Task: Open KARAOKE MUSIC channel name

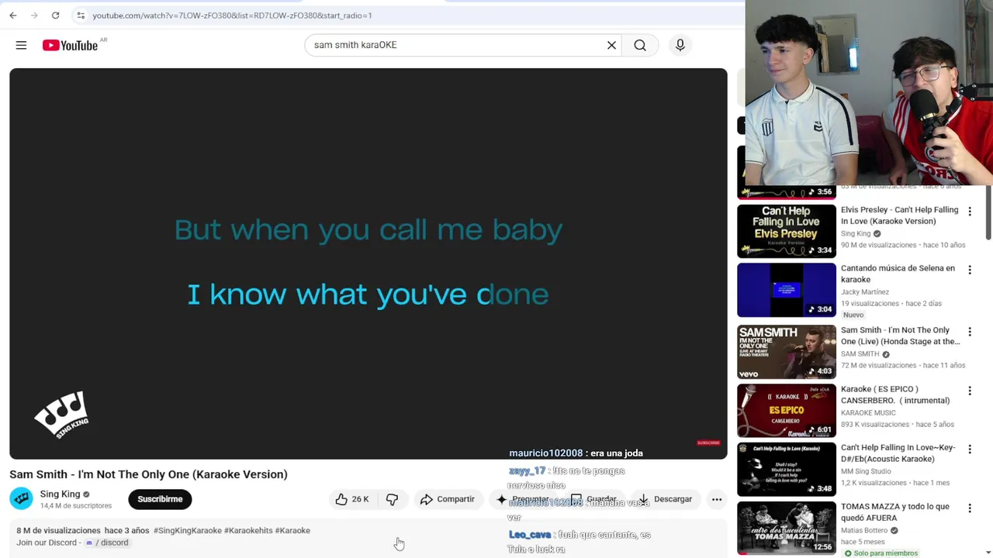Action: (868, 413)
